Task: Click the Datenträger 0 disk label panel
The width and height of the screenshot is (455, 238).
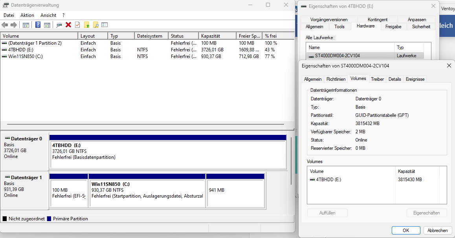Action: tap(25, 151)
